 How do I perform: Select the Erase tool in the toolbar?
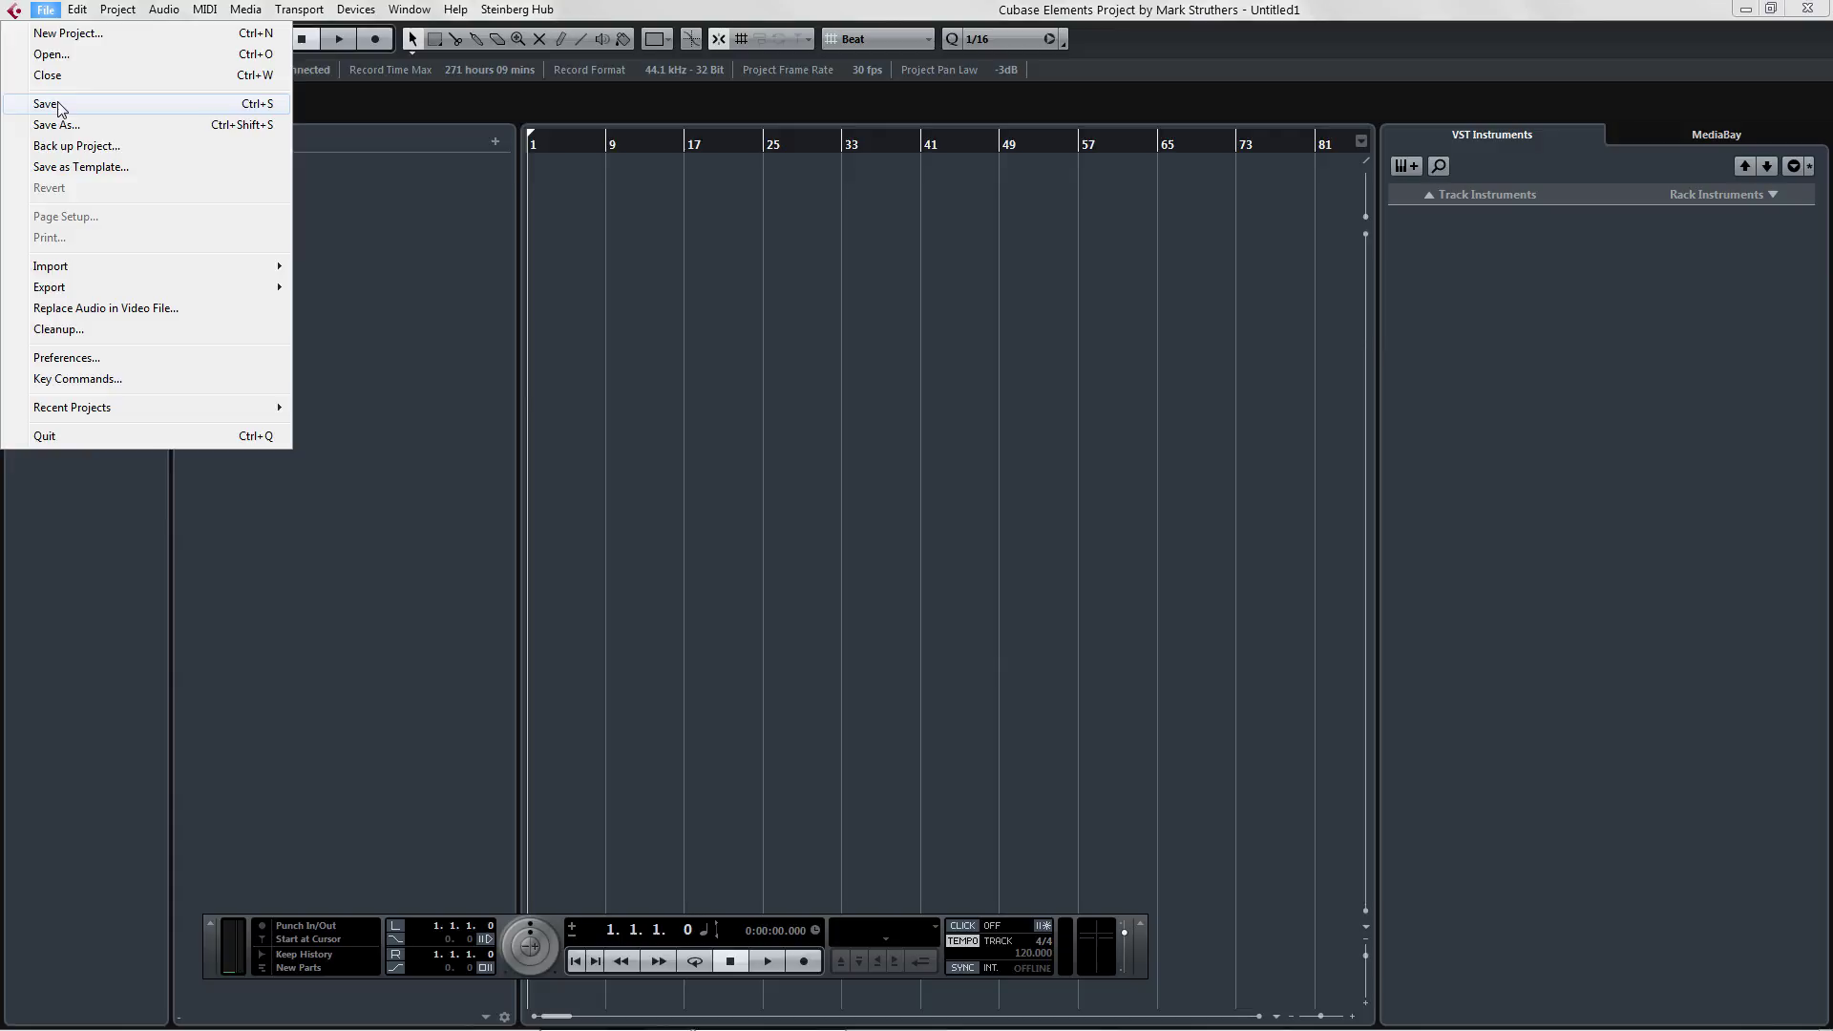[x=497, y=39]
